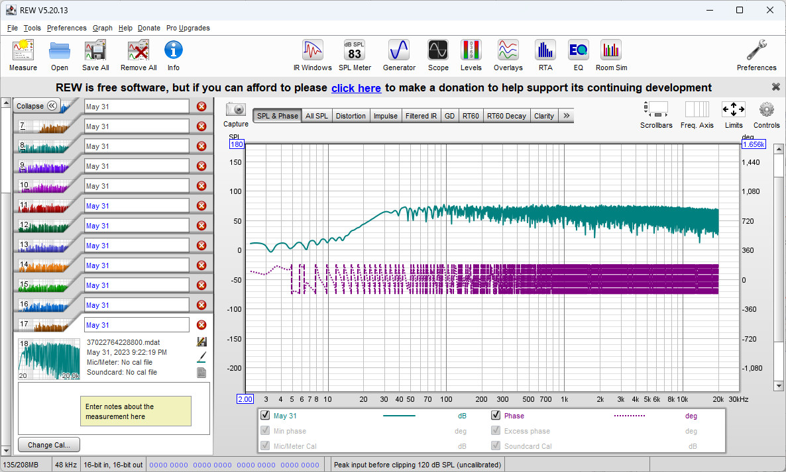
Task: Show more graph tabs with chevron
Action: coord(567,116)
